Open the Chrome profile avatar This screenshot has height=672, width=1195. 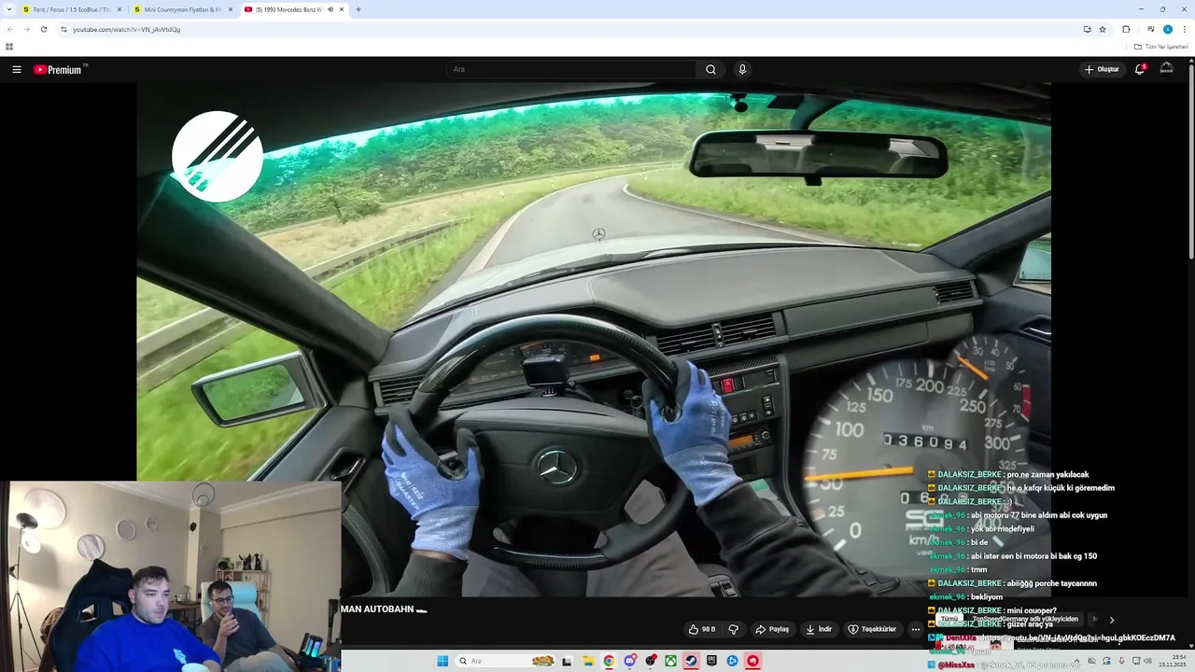coord(1167,29)
